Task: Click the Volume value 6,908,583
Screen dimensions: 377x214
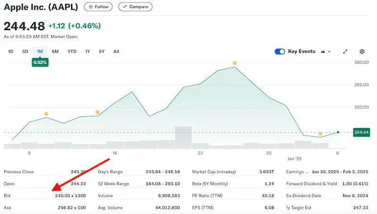Action: [169, 196]
